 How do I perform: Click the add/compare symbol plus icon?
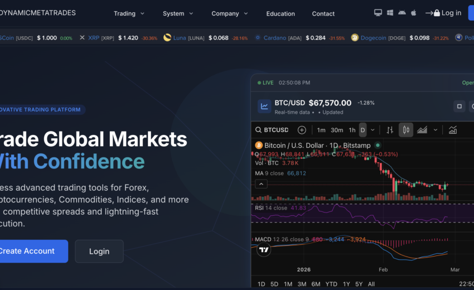click(302, 130)
